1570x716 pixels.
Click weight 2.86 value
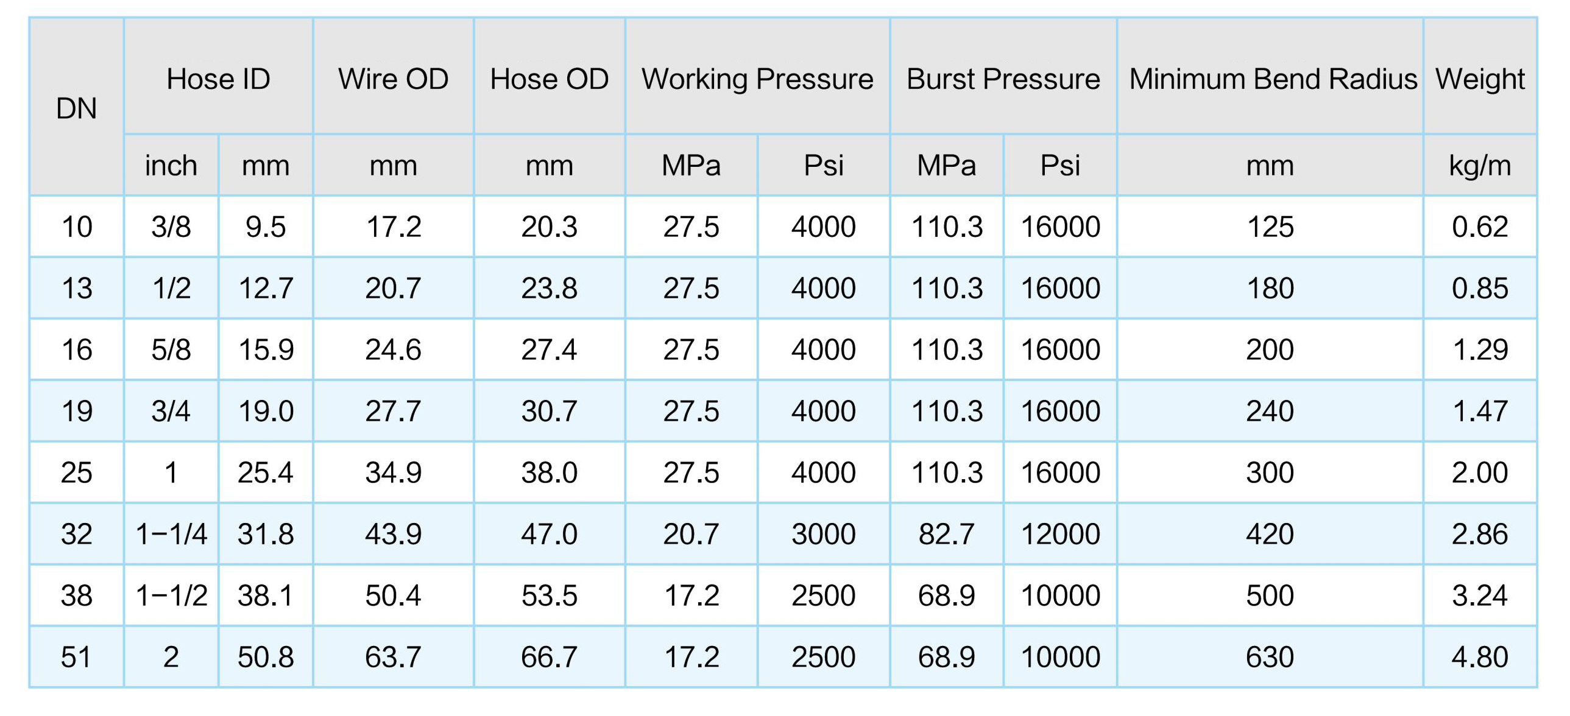coord(1480,534)
